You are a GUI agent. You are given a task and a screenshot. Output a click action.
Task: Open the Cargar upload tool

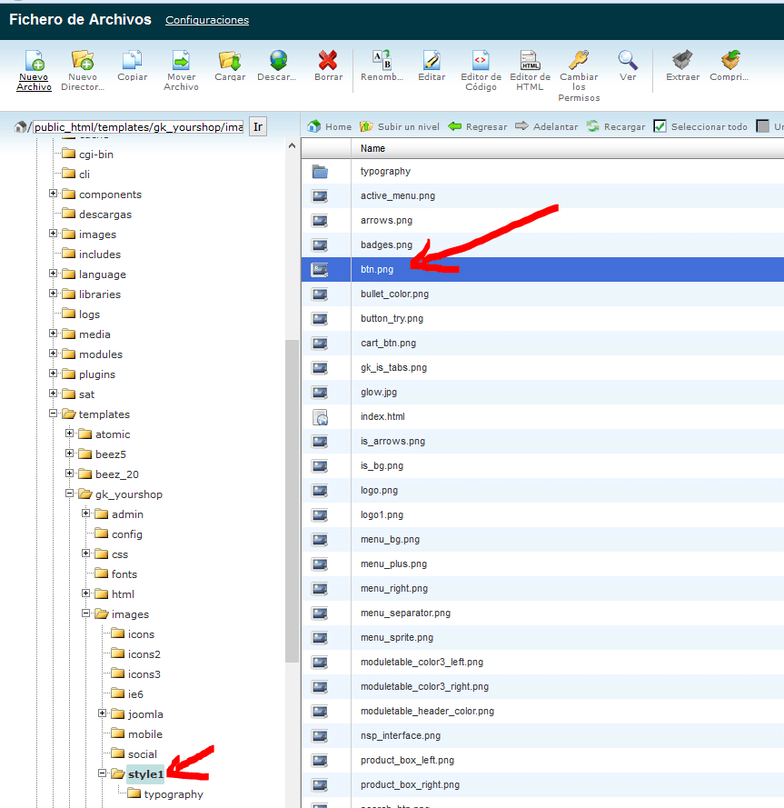230,60
